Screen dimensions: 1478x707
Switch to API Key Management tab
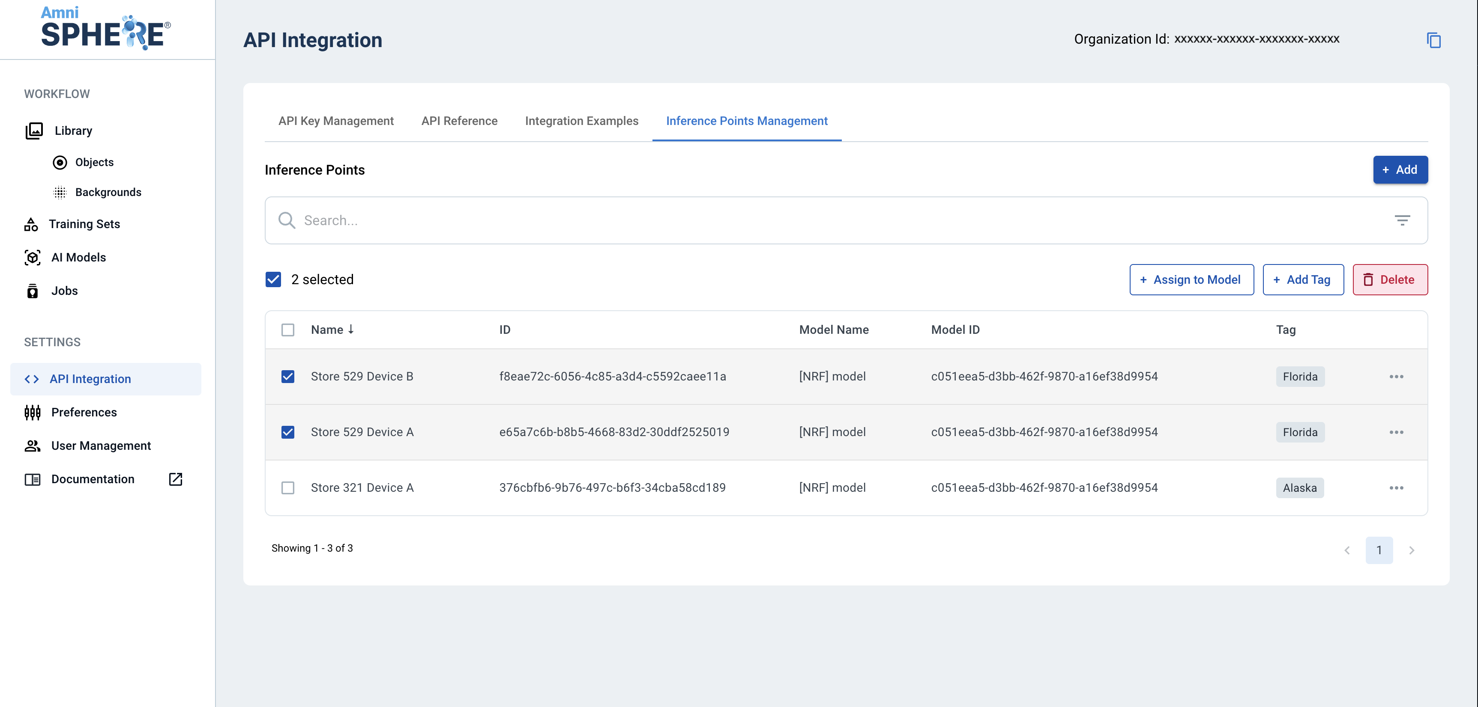(x=335, y=121)
